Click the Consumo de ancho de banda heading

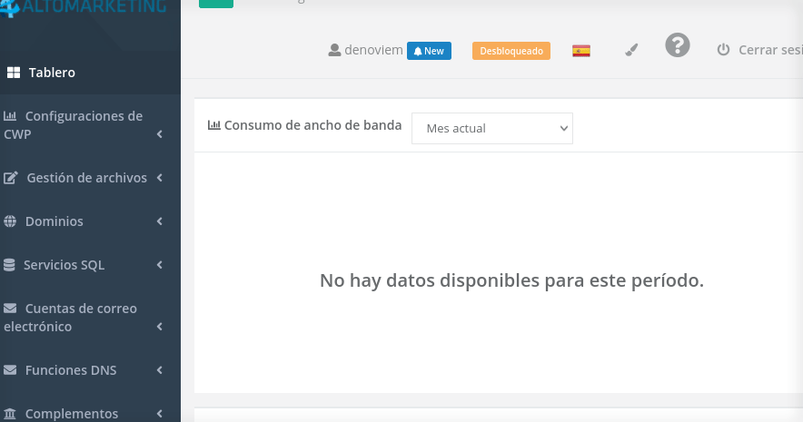312,125
